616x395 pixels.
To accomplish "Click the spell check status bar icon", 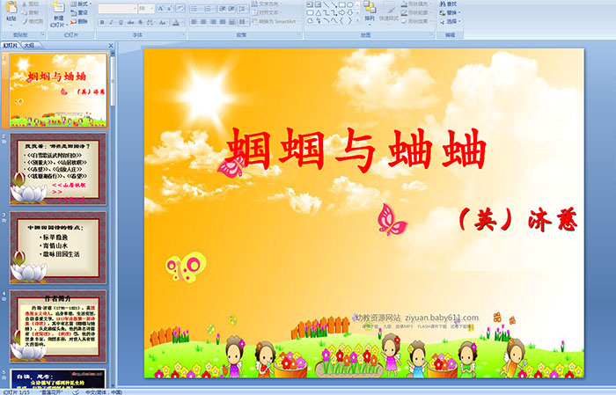I will click(x=76, y=391).
